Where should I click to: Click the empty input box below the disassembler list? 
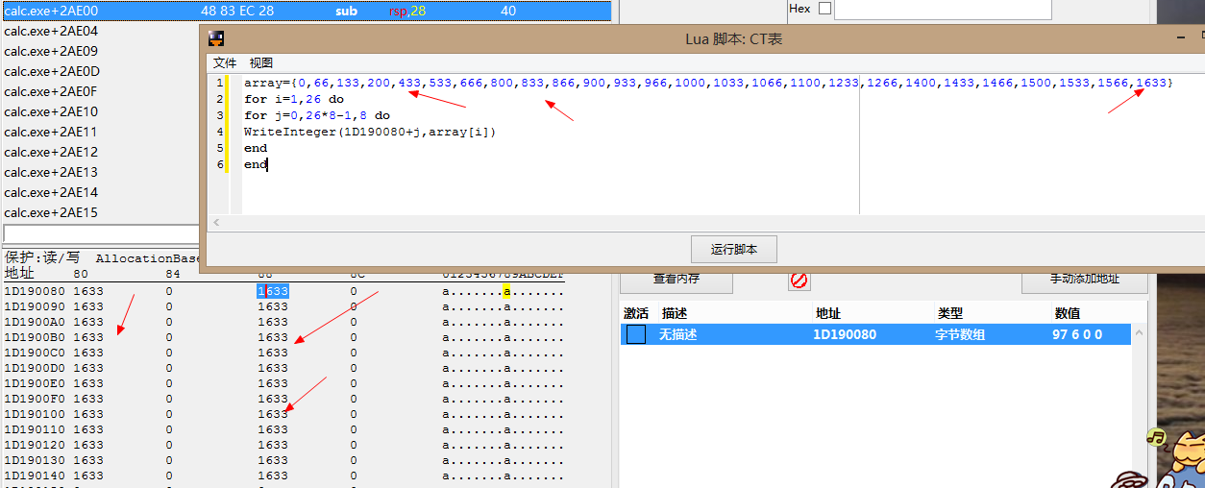click(x=100, y=234)
